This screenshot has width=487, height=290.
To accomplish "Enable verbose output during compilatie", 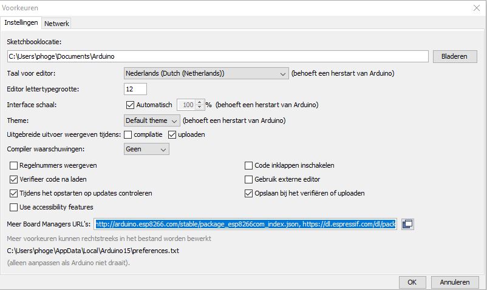I will coord(128,135).
